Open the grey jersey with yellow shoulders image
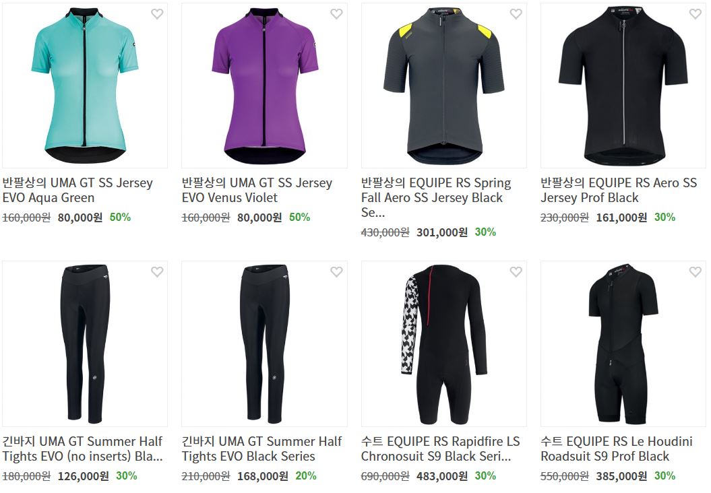This screenshot has height=493, width=711. 444,86
